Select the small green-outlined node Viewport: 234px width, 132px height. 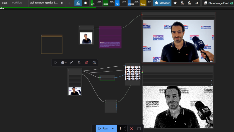(107, 78)
